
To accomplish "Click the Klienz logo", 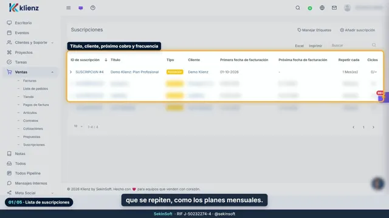I will [x=24, y=8].
